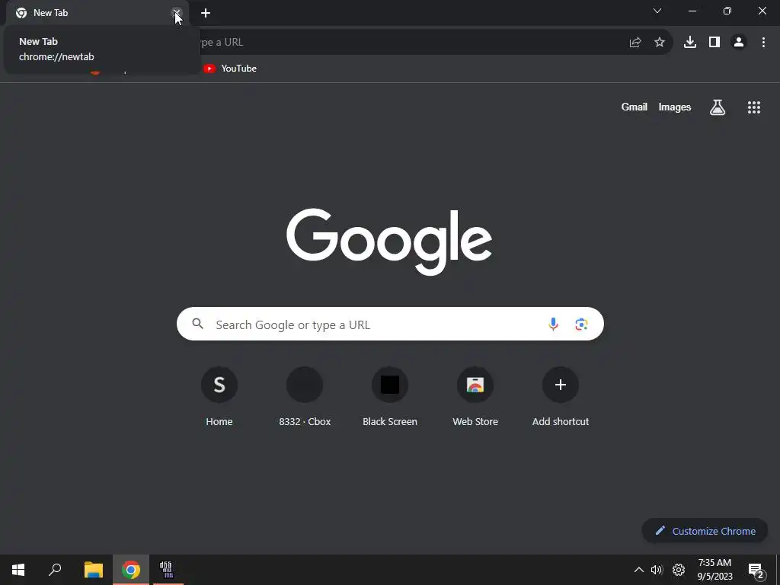Minimize the Chrome window
The height and width of the screenshot is (585, 780).
(x=692, y=11)
